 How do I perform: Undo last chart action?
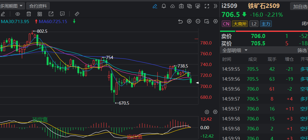(x=180, y=21)
